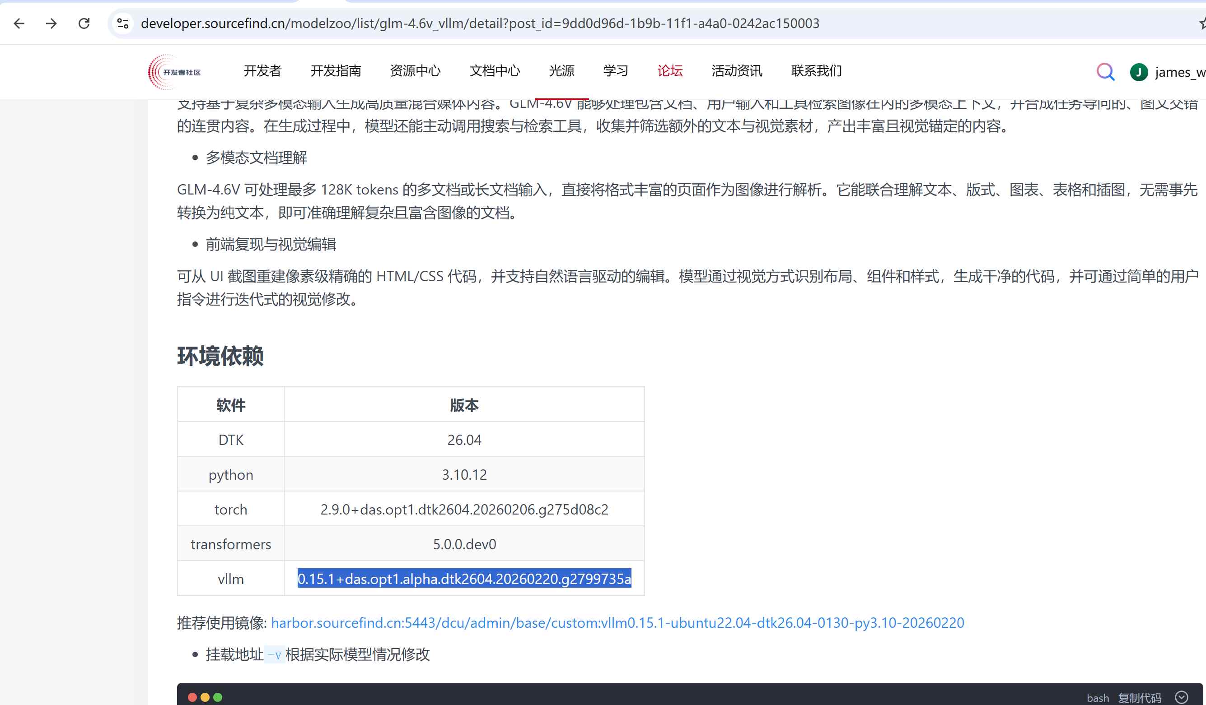Click python version 3.10.12 cell
The image size is (1206, 705).
coord(464,474)
